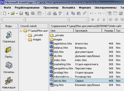
Task: Click the index.htm home page icon
Action: coord(52,60)
